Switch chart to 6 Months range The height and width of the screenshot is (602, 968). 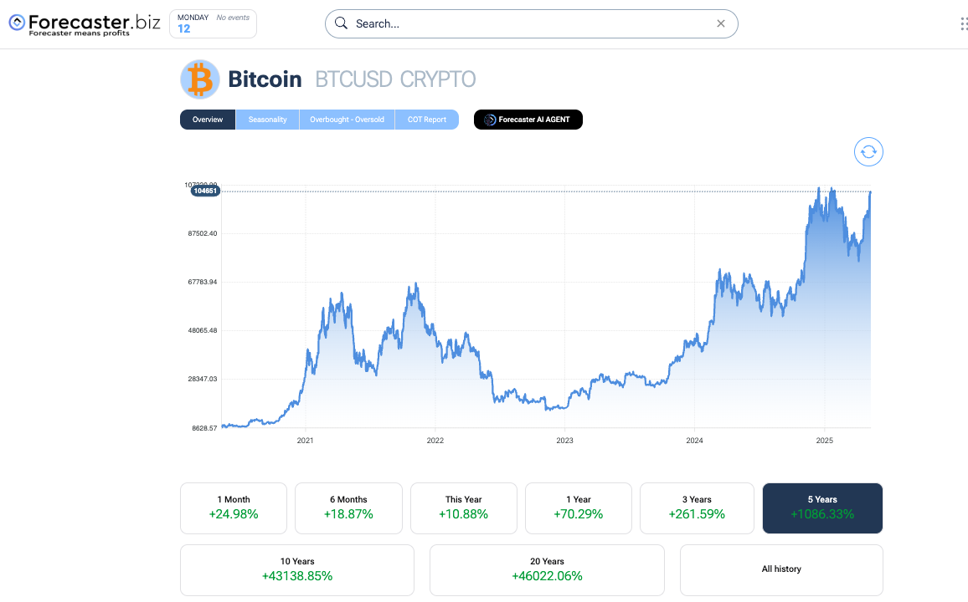(x=348, y=508)
